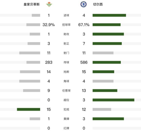Click Chelsea's green 进球 bar
The width and height of the screenshot is (141, 131).
(109, 15)
